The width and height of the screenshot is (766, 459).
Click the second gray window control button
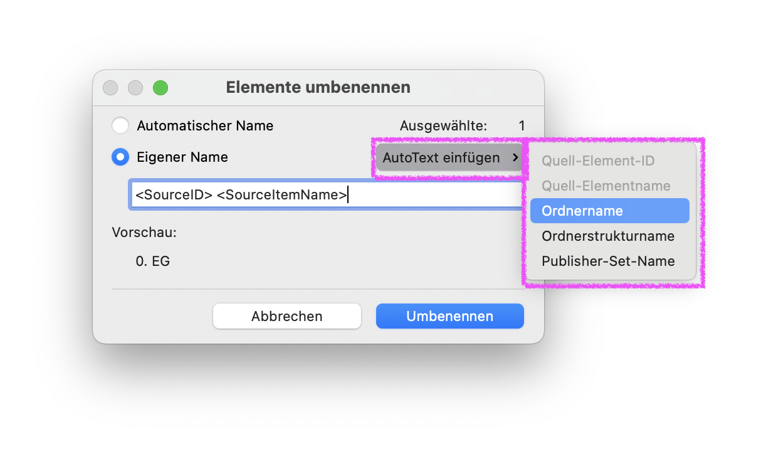click(135, 88)
